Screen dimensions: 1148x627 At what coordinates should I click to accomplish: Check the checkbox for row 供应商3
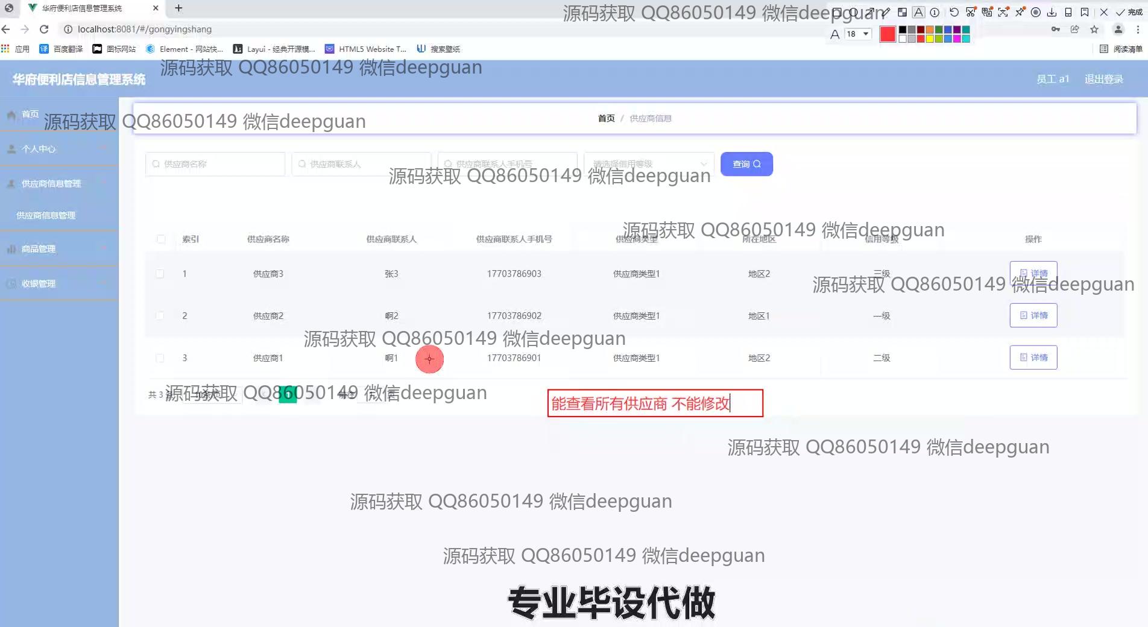[x=160, y=274]
